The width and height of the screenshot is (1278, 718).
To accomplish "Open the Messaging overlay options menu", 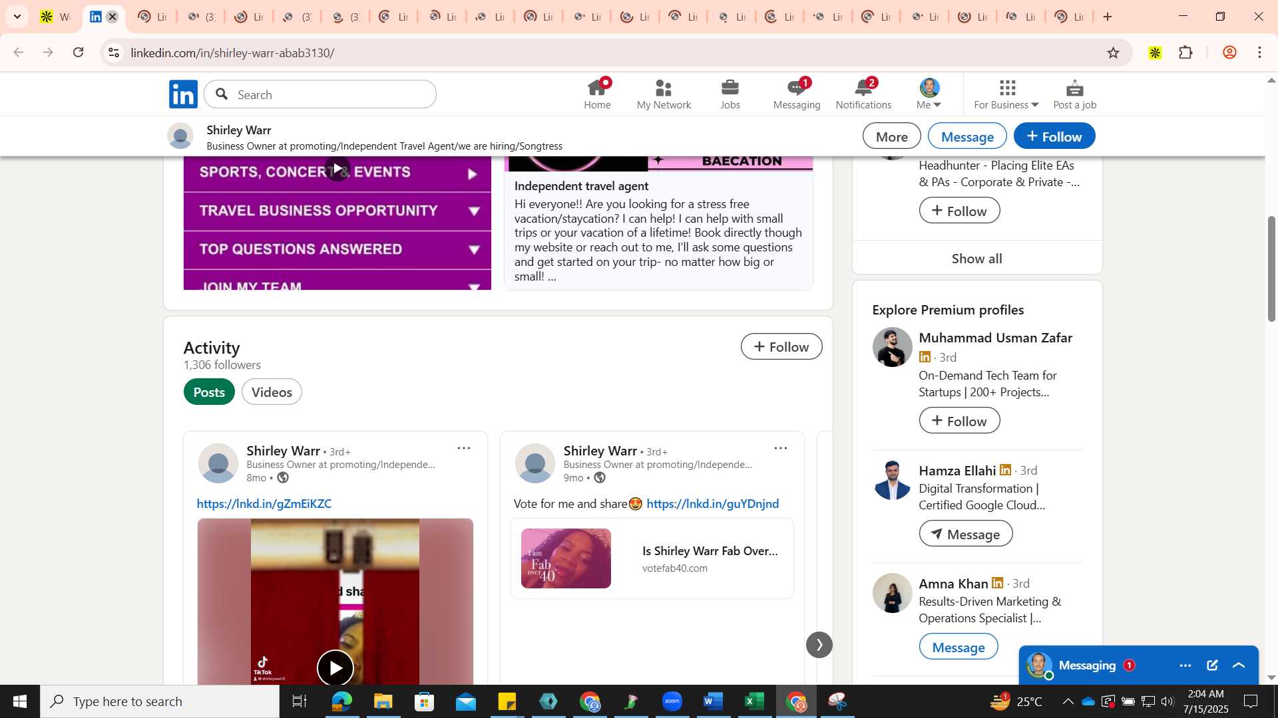I will pos(1185,665).
